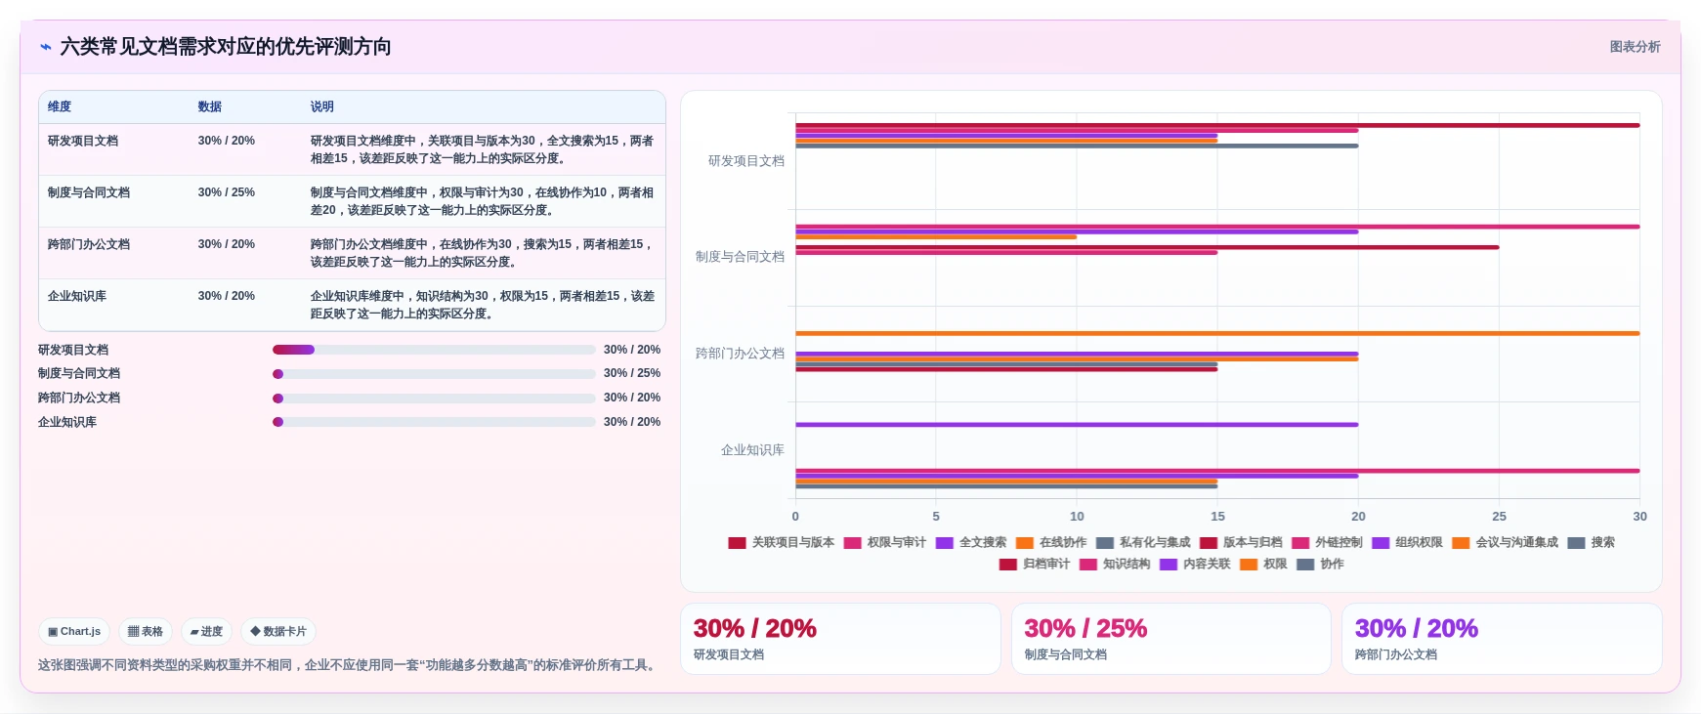
Task: Click the 内容关联 legend color swatch
Action: pos(1169,565)
